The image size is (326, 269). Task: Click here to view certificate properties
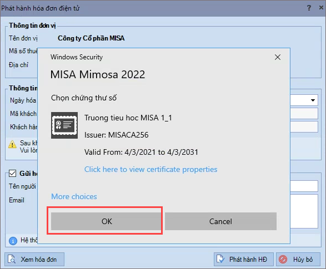pyautogui.click(x=151, y=169)
